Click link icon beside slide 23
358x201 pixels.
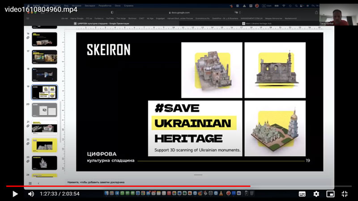point(28,161)
